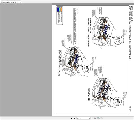Go to the previous page
The height and width of the screenshot is (120, 134).
pyautogui.click(x=75, y=118)
